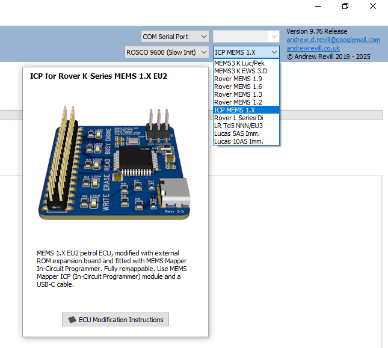Image resolution: width=388 pixels, height=348 pixels.
Task: Visit the andrewrevill.co.uk website link
Action: (x=313, y=48)
